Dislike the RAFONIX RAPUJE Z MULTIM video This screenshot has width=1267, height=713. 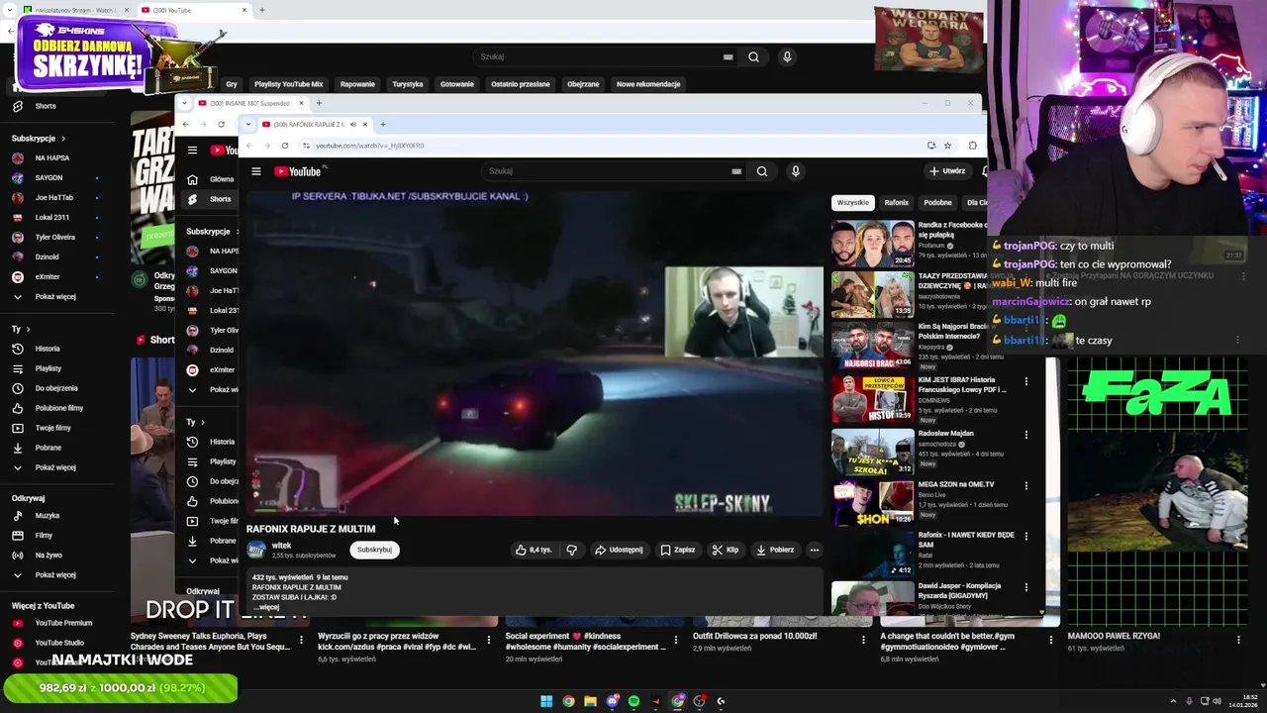(571, 550)
